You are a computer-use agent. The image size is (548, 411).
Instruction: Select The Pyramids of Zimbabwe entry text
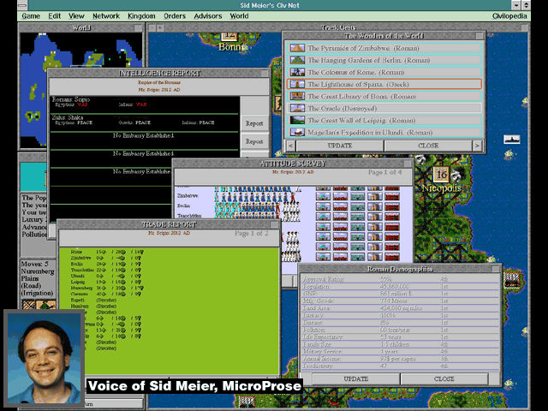point(363,48)
